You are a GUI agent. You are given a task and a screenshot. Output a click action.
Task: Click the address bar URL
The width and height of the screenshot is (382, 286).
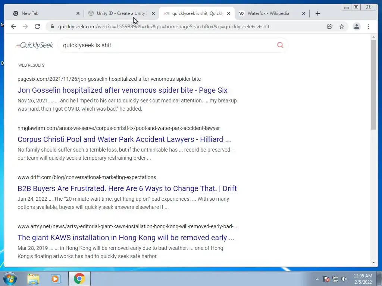(x=164, y=26)
